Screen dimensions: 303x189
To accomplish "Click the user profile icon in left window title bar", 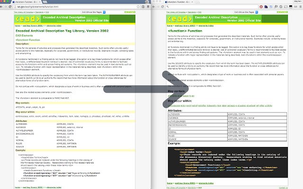I will coord(147,2).
